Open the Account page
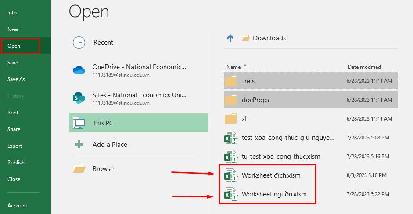This screenshot has height=214, width=413. pyautogui.click(x=25, y=206)
